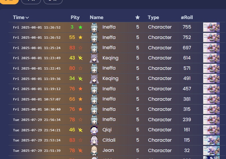Click pity value 55
Screen dimensions: 226x159
pyautogui.click(x=72, y=38)
